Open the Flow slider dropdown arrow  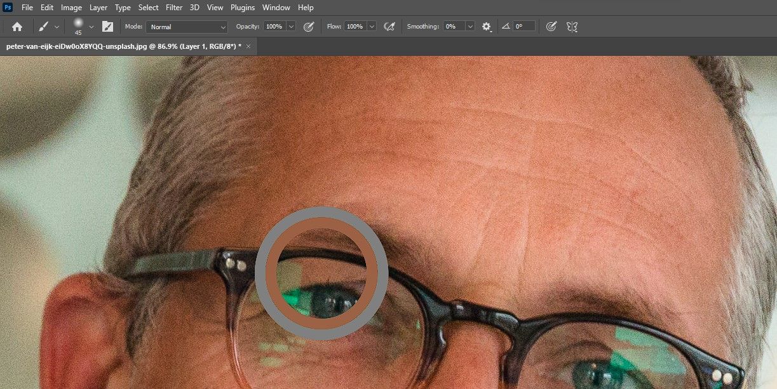point(372,27)
